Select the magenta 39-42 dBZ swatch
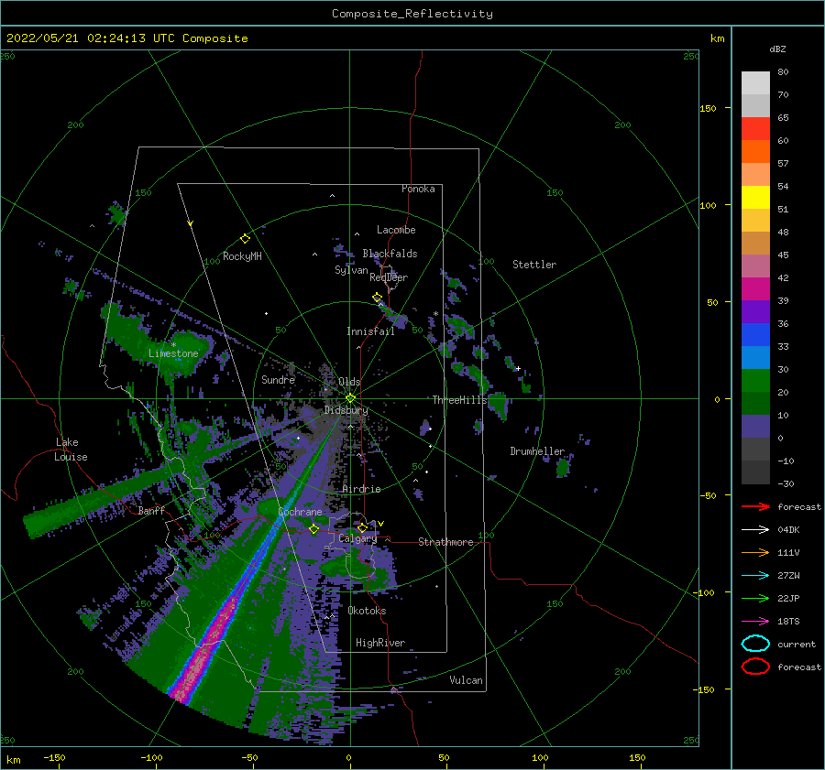This screenshot has height=770, width=825. point(755,289)
